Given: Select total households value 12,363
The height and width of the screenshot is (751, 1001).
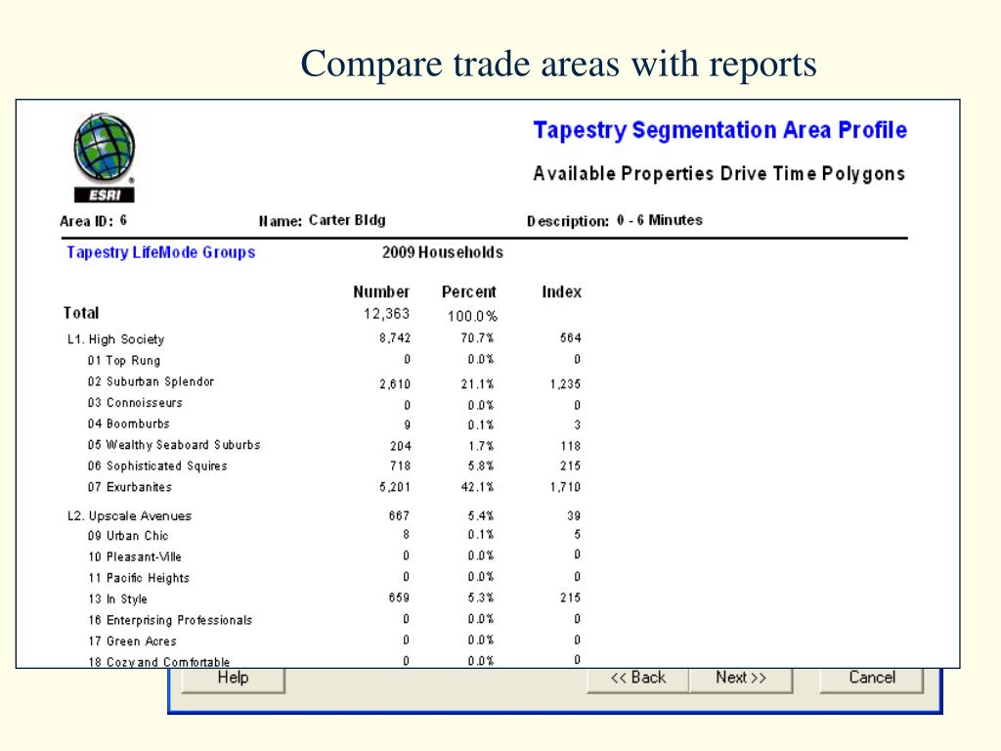Looking at the screenshot, I should coord(386,314).
